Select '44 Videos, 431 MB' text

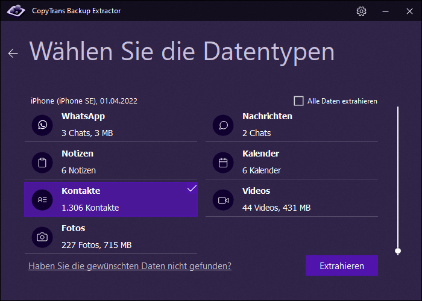(276, 208)
